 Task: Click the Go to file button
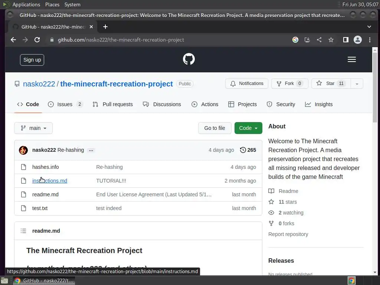click(x=214, y=128)
